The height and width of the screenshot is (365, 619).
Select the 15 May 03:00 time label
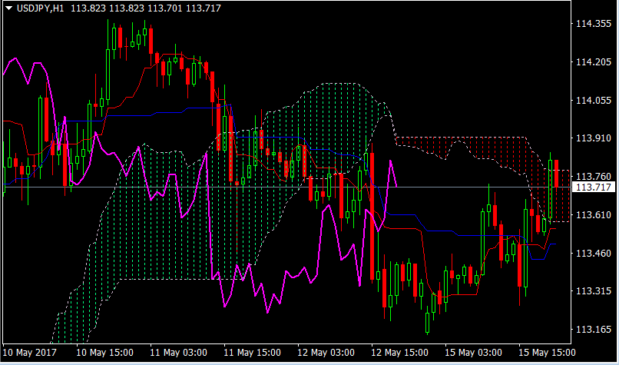coord(473,353)
